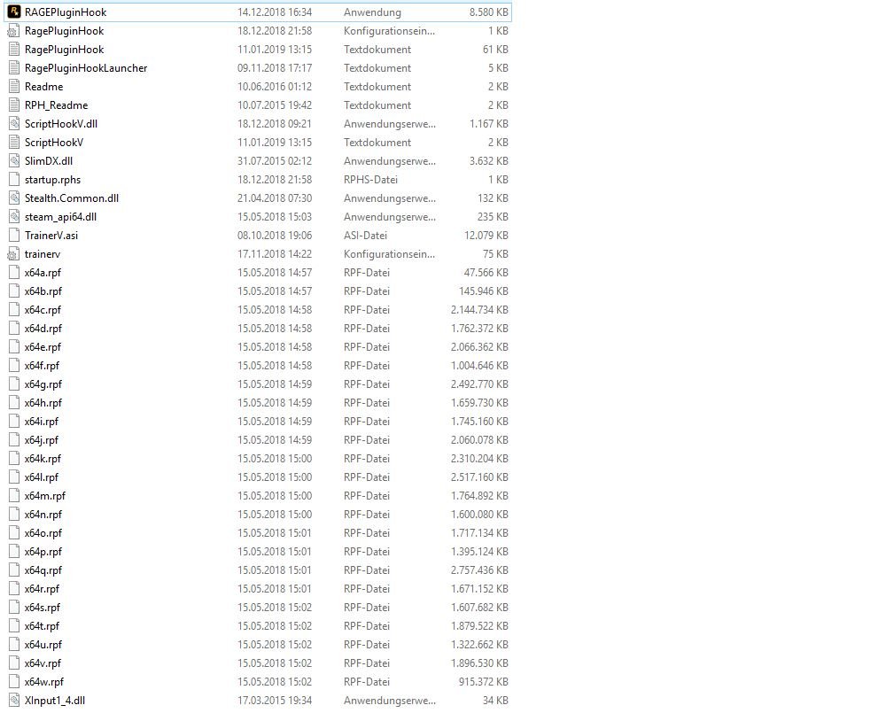Viewport: 886px width, 713px height.
Task: Click the Readme text document icon
Action: [x=14, y=87]
